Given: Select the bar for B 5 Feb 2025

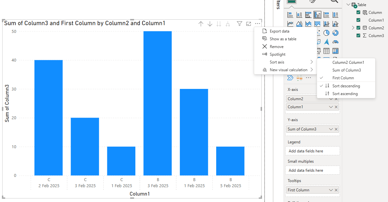Looking at the screenshot, I should click(230, 161).
